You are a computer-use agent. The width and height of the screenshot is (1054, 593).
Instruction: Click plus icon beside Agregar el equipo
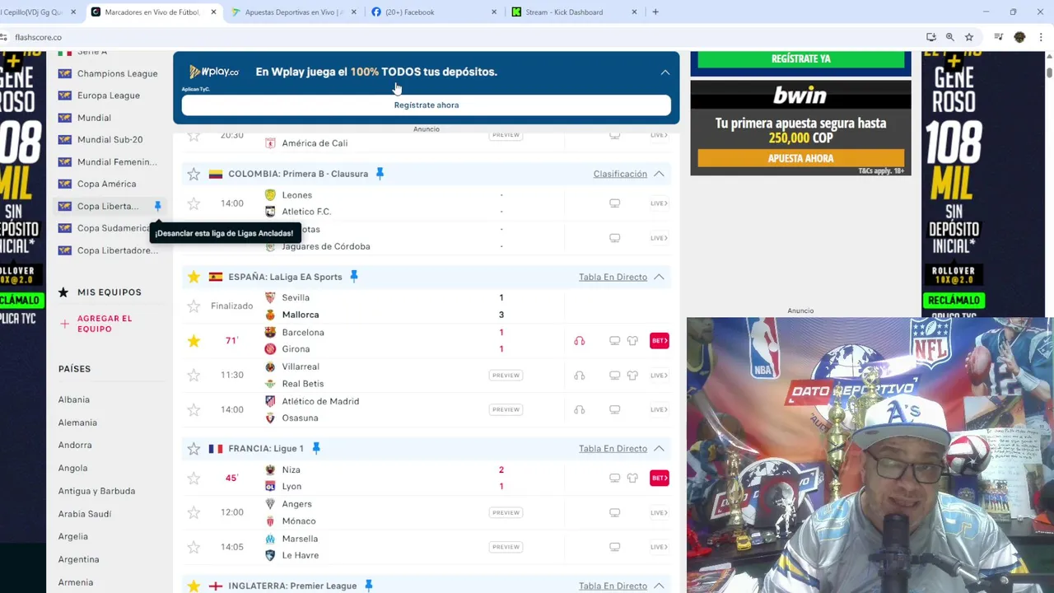coord(64,324)
